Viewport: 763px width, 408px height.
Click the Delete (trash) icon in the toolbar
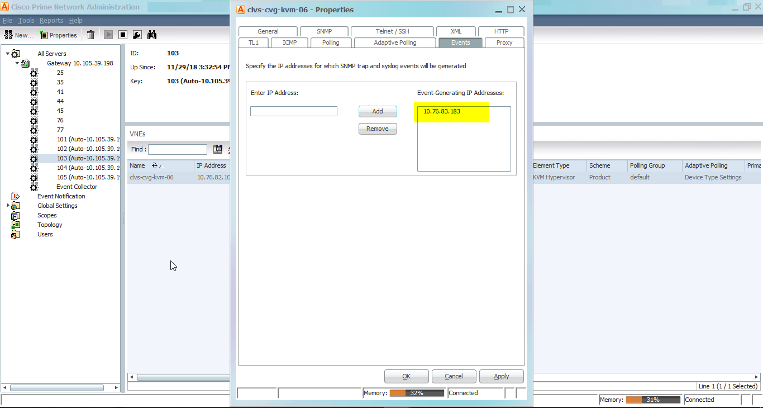(90, 35)
